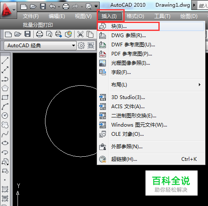This screenshot has width=208, height=206.
Task: Expand the quick access toolbar customize dropdown
Action: click(96, 6)
